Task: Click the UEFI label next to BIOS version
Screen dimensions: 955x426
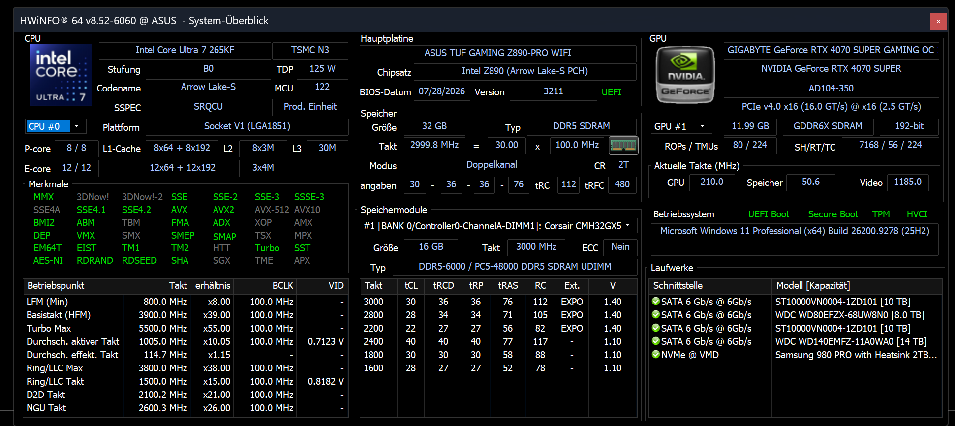Action: pyautogui.click(x=612, y=92)
